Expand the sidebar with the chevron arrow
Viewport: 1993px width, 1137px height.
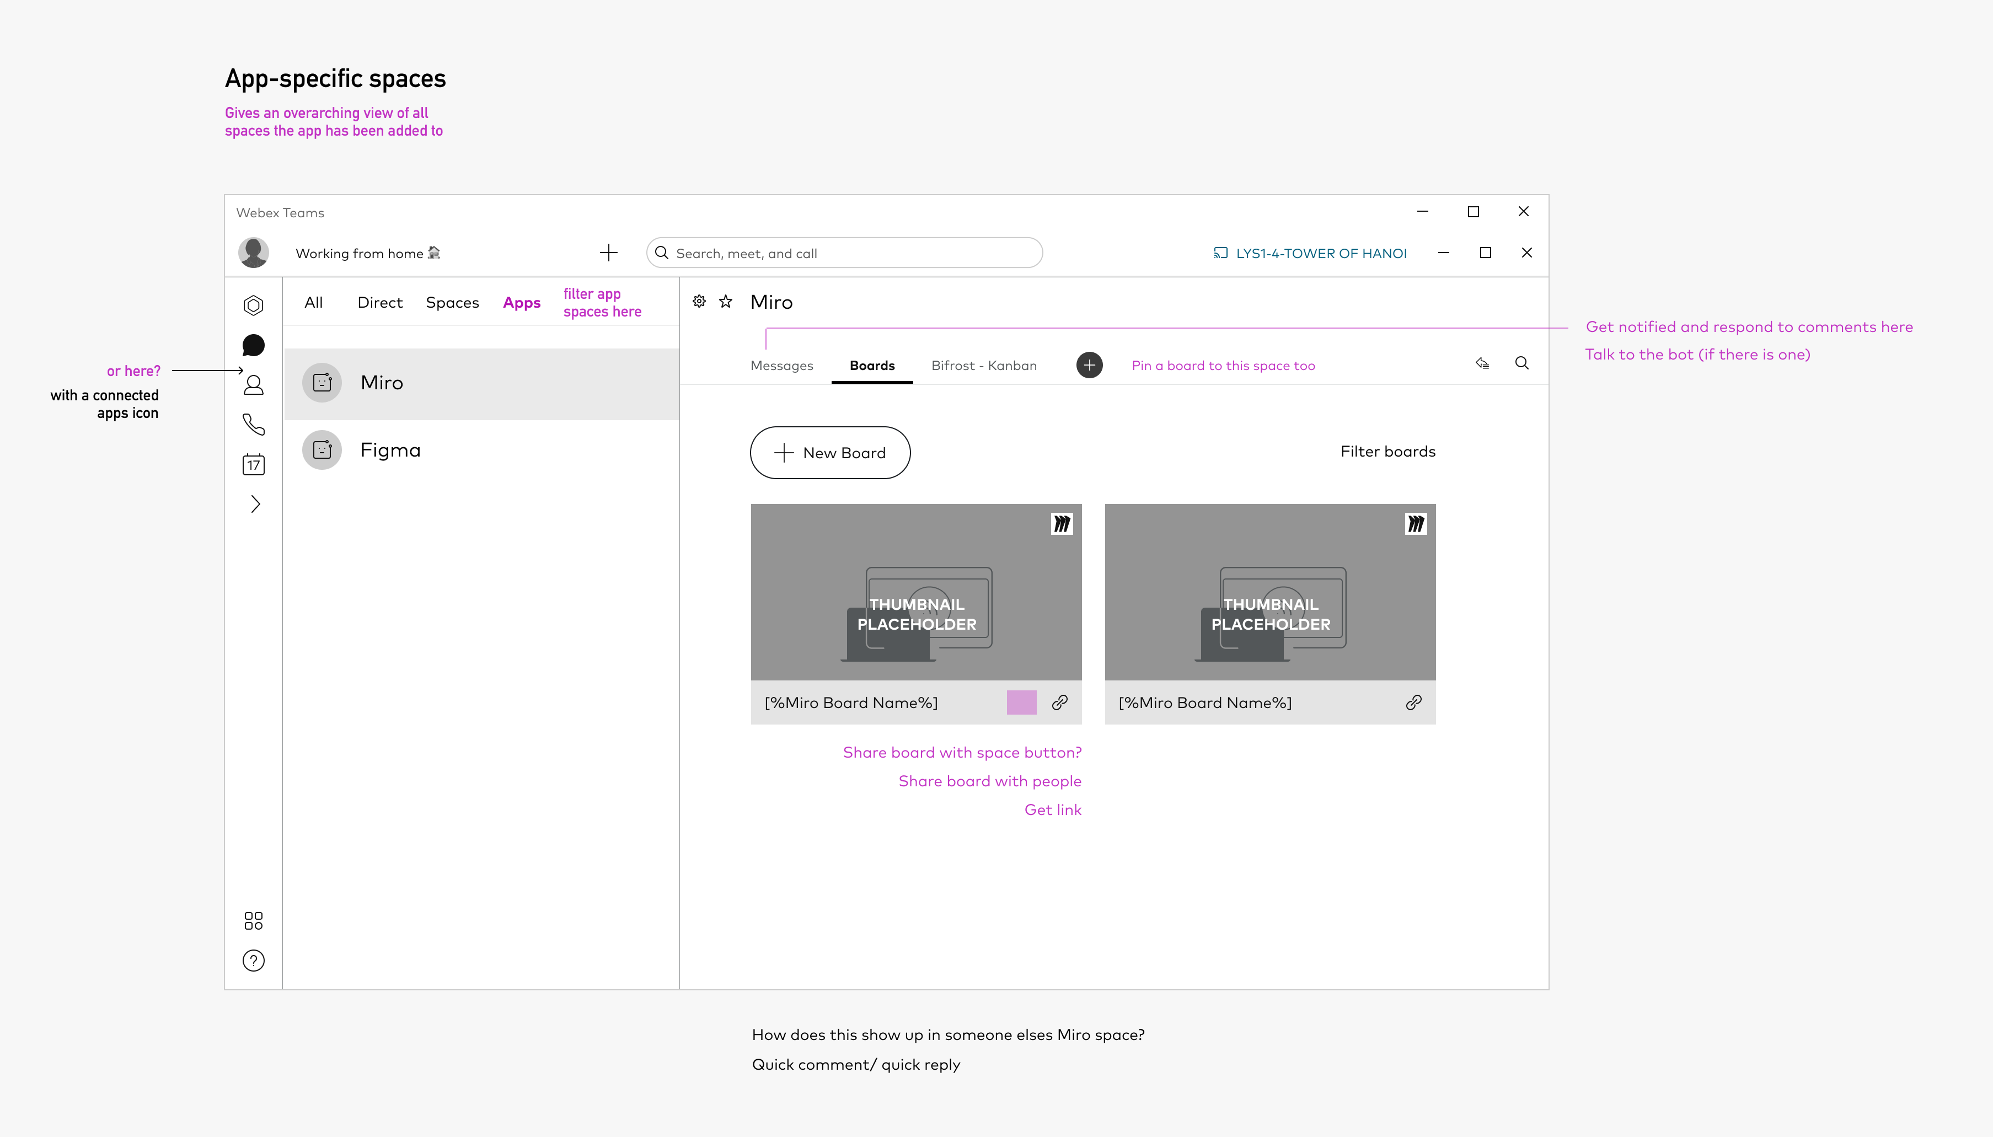255,503
